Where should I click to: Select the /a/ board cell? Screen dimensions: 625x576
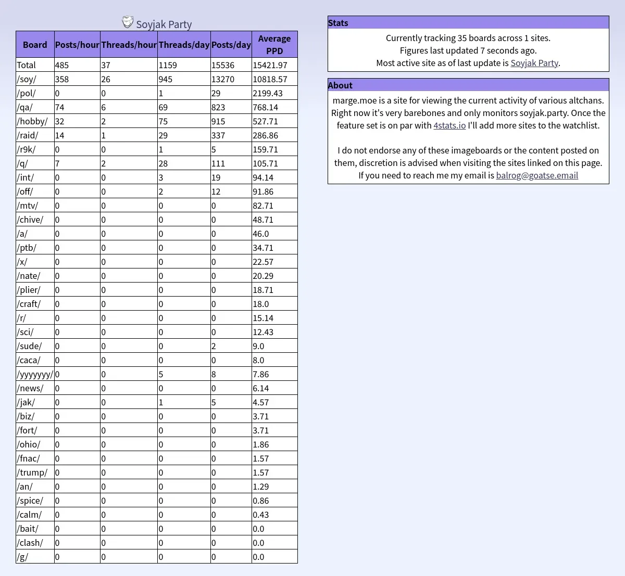pyautogui.click(x=35, y=234)
